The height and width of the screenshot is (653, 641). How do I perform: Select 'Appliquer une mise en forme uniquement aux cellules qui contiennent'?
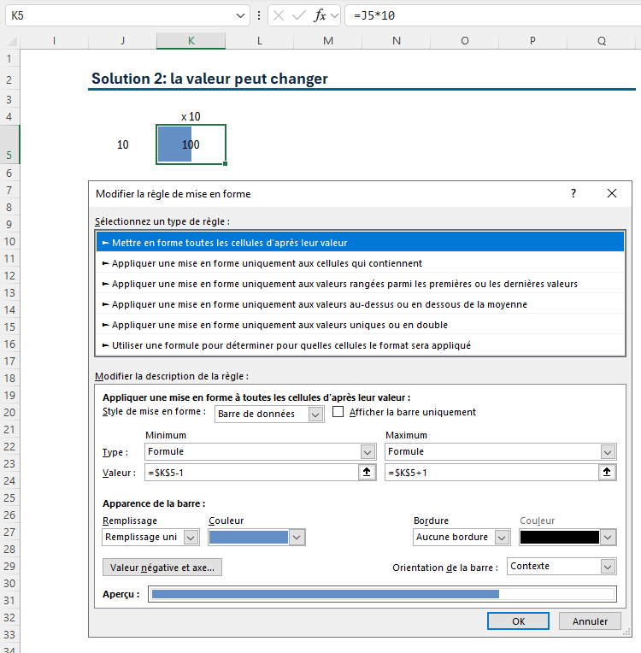point(267,263)
